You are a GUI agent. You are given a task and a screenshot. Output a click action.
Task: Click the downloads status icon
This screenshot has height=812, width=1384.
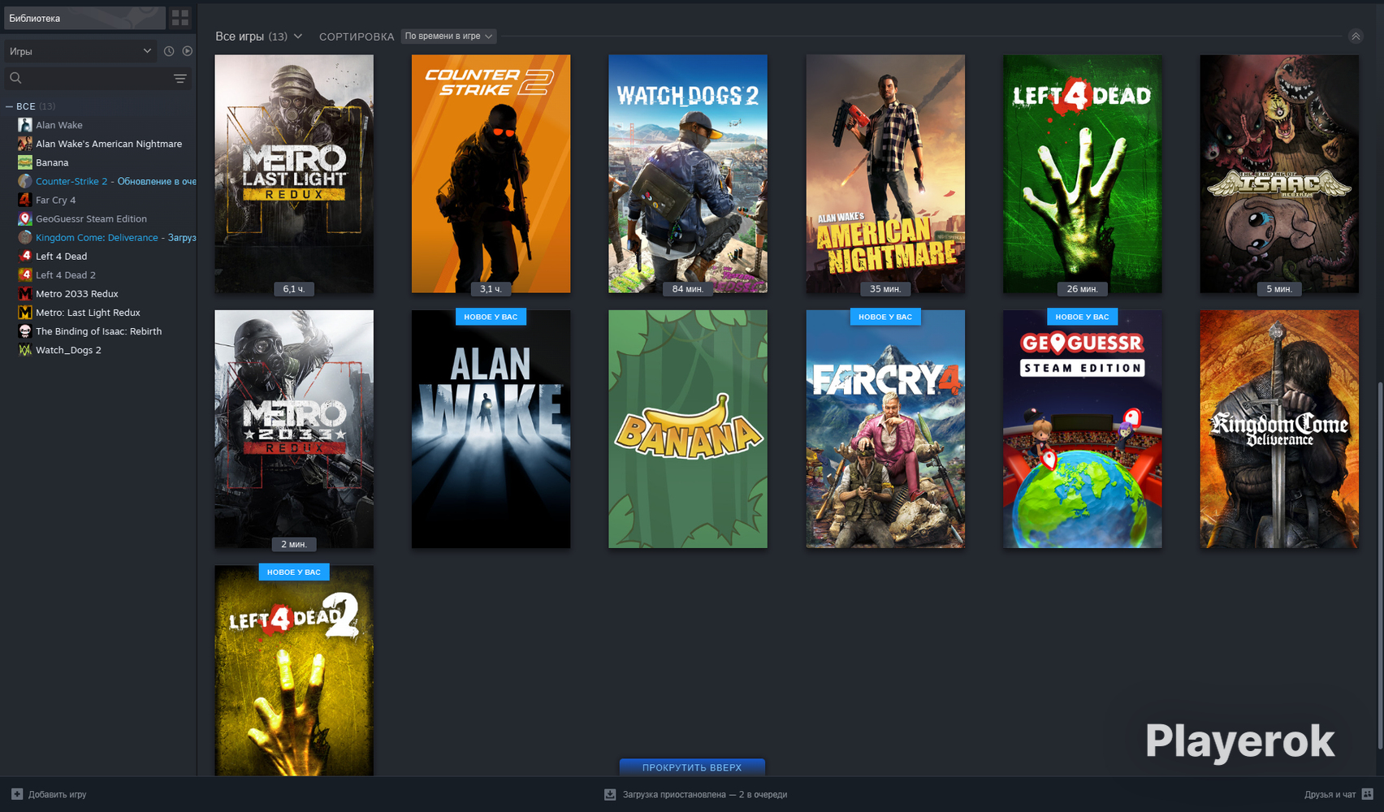(610, 794)
